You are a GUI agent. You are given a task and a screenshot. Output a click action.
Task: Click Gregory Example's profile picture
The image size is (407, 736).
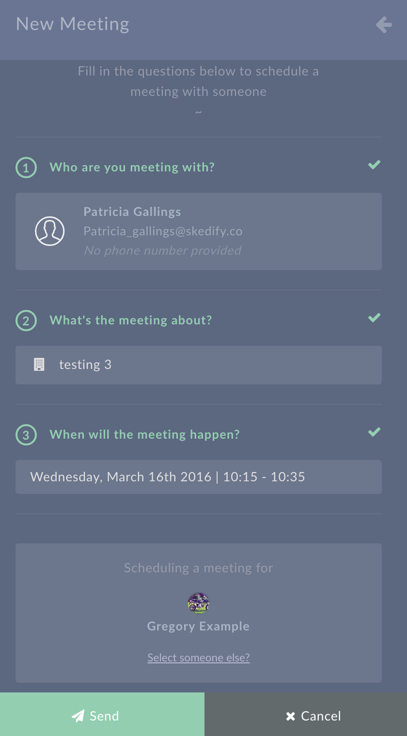pyautogui.click(x=199, y=603)
